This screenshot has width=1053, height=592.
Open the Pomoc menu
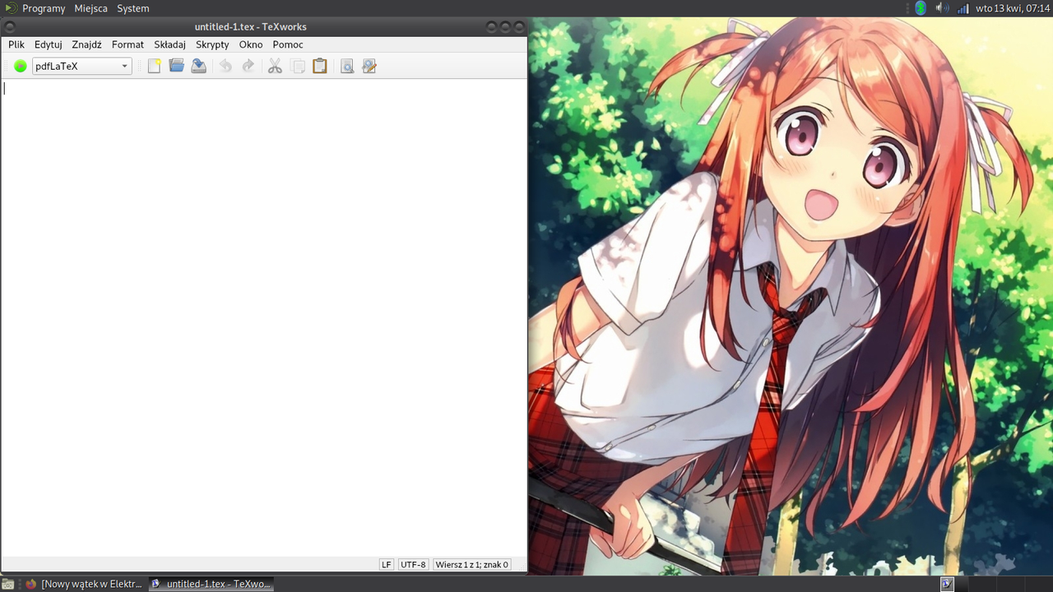(x=288, y=44)
